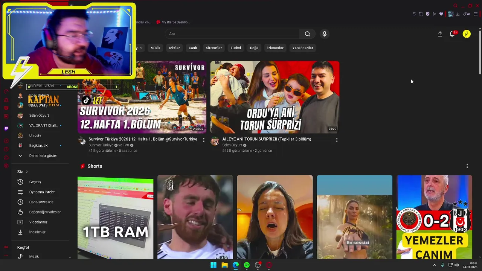Image resolution: width=482 pixels, height=271 pixels.
Task: Open the easy setup sliders icon
Action: point(476,14)
